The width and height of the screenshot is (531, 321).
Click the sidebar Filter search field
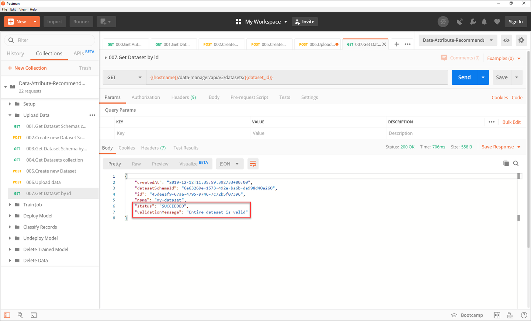click(x=50, y=40)
